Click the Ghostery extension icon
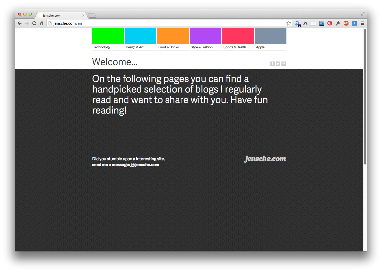The image size is (382, 272). tap(297, 23)
